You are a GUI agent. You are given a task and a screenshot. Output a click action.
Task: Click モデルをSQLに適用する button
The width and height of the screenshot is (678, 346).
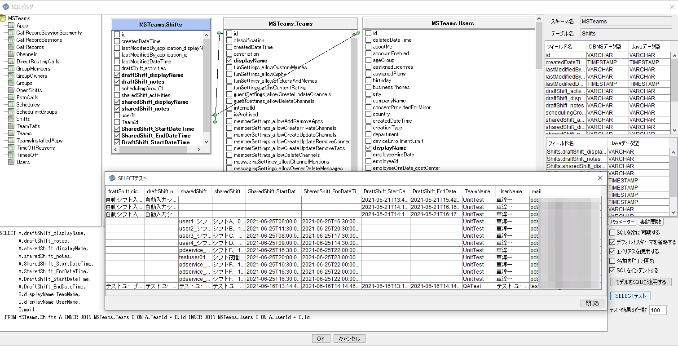pyautogui.click(x=641, y=282)
